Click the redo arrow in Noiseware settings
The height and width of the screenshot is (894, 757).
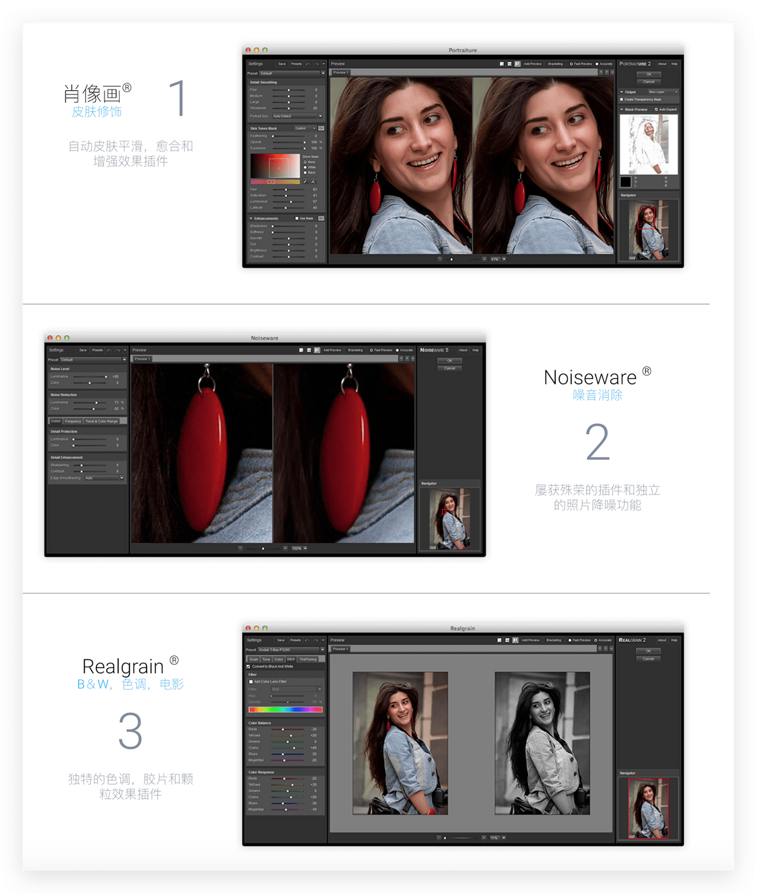click(x=118, y=350)
